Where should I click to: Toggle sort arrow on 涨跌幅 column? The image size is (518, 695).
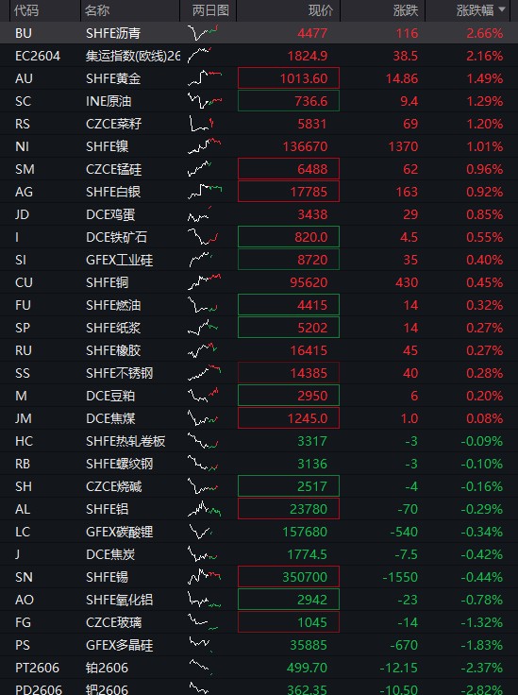(x=502, y=10)
